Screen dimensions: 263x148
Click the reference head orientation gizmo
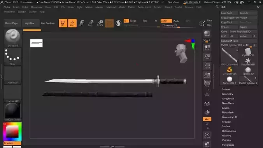click(x=181, y=53)
